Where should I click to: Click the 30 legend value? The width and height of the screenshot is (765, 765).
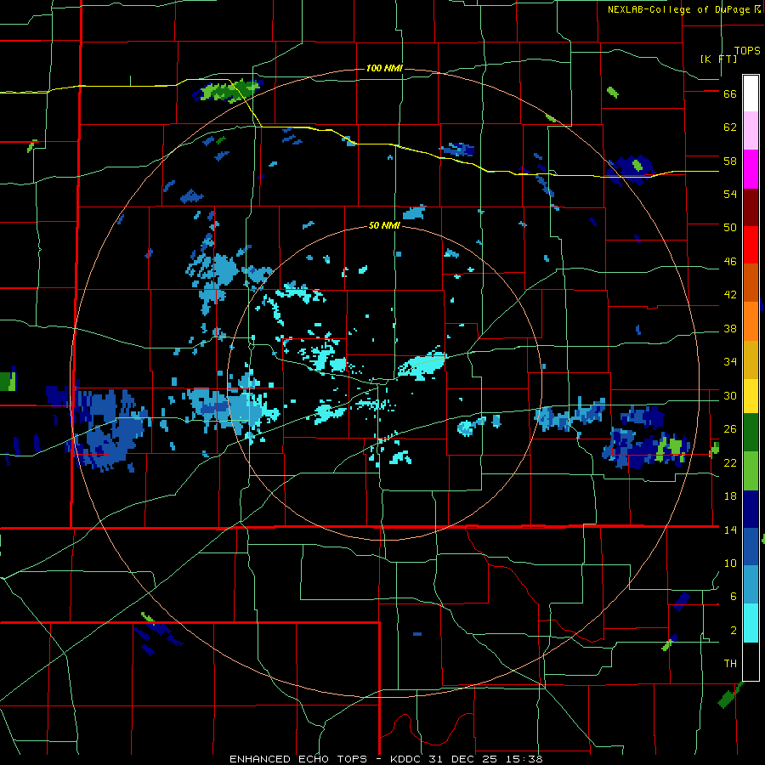coord(730,395)
